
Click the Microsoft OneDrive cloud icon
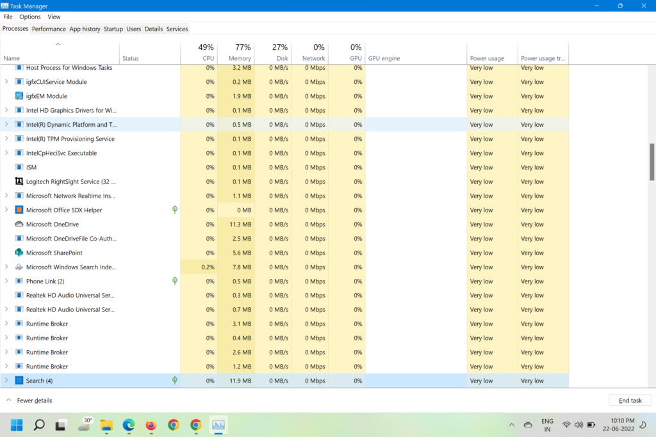pyautogui.click(x=19, y=225)
